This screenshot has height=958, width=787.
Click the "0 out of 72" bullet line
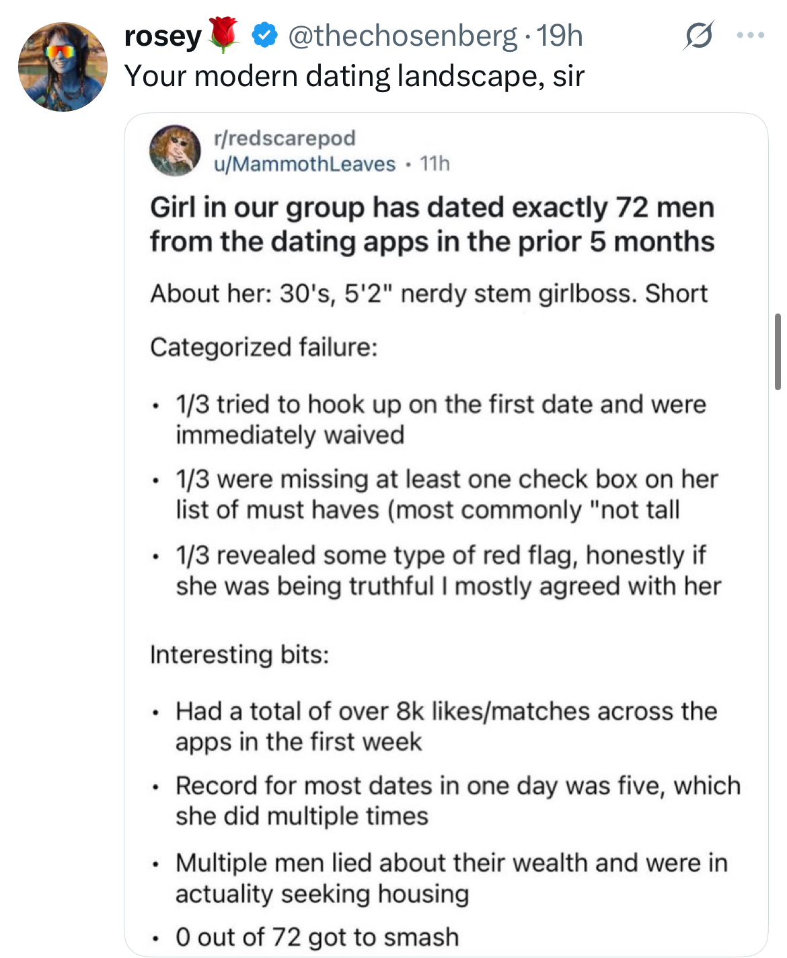point(317,936)
